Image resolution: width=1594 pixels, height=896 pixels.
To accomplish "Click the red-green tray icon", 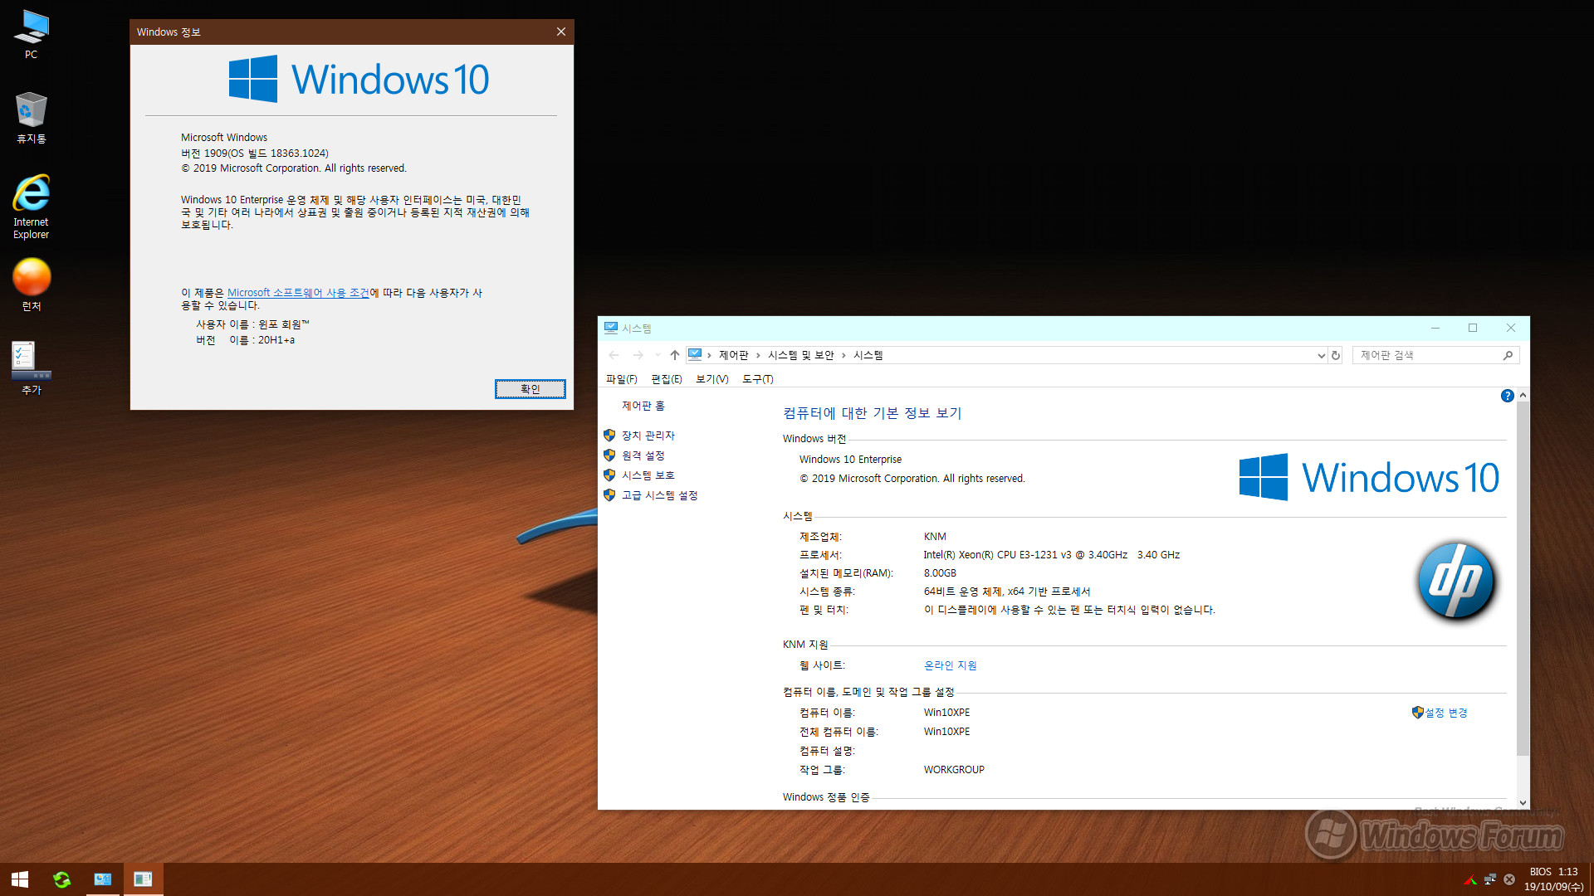I will pos(1470,879).
